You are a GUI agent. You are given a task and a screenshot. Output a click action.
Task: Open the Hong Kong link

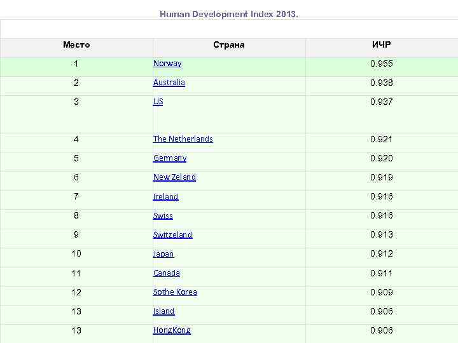[172, 330]
